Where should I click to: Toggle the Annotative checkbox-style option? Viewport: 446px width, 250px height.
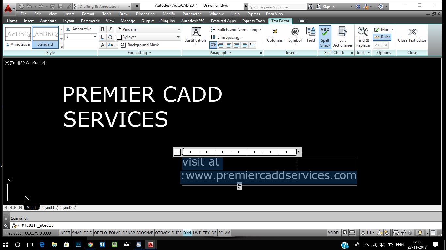click(x=79, y=29)
